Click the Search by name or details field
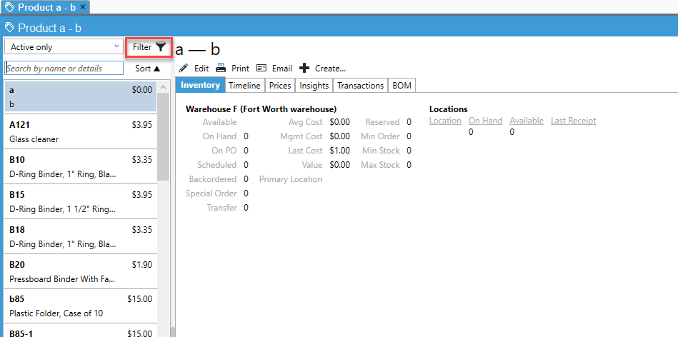This screenshot has height=337, width=678. tap(64, 69)
